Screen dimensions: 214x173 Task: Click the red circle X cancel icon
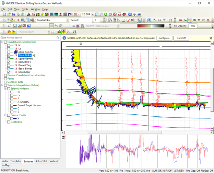(208, 20)
